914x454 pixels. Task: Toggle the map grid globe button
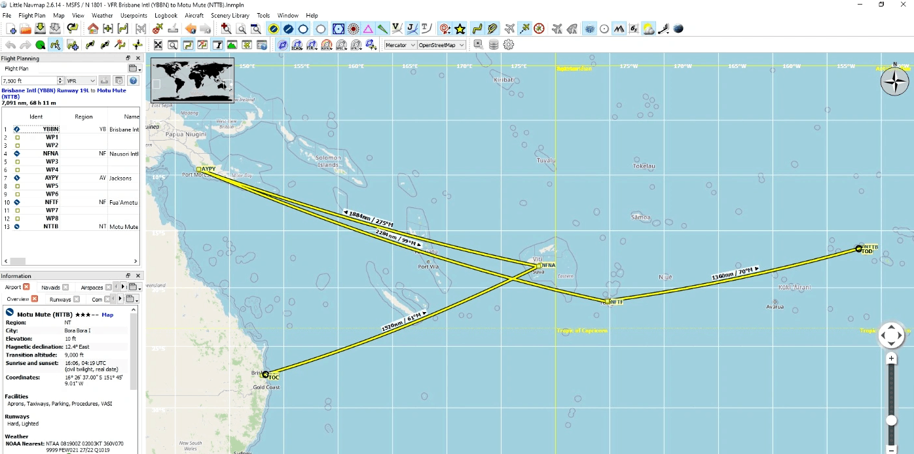589,29
